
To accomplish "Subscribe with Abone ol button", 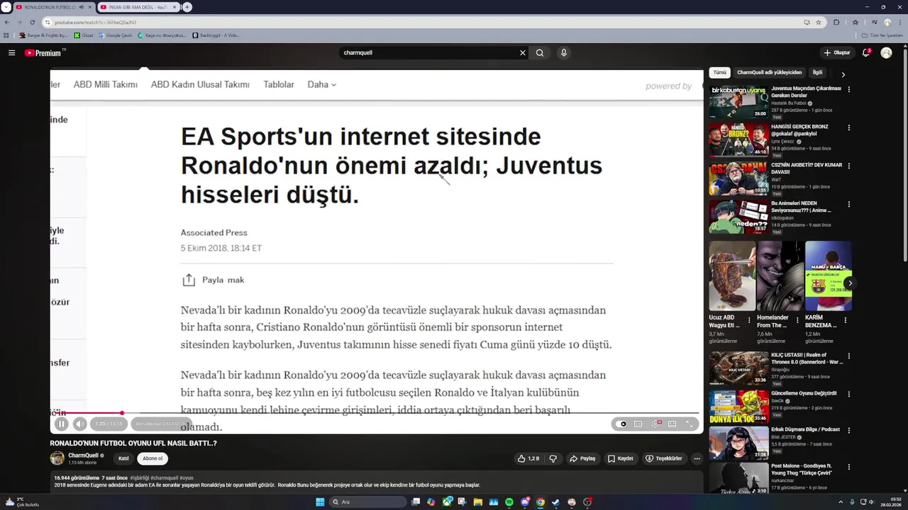I will click(x=153, y=458).
